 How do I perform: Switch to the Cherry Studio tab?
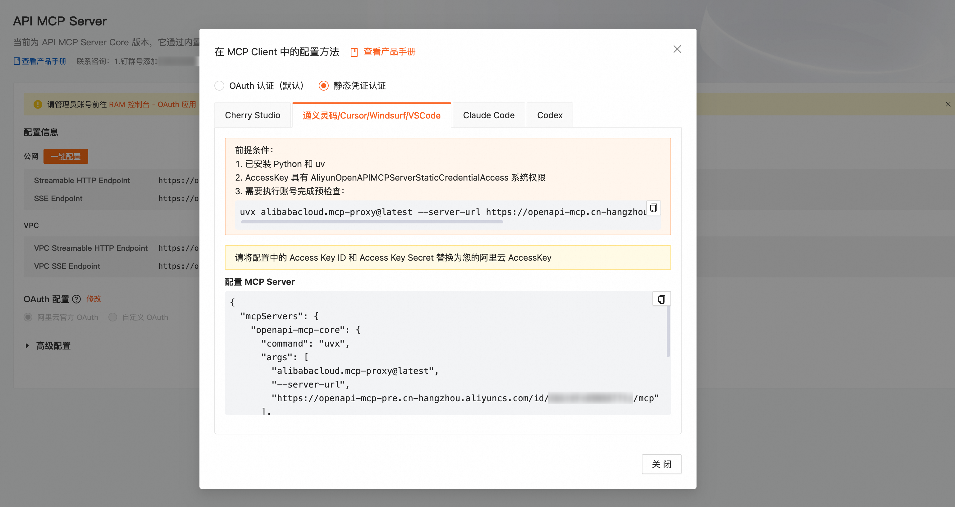point(253,115)
